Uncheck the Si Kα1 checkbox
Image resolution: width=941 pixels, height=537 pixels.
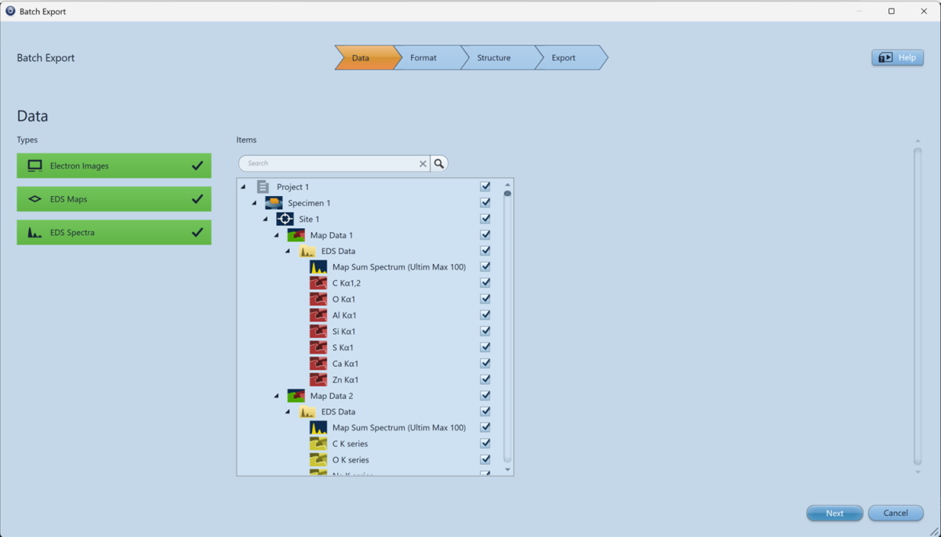(x=485, y=331)
